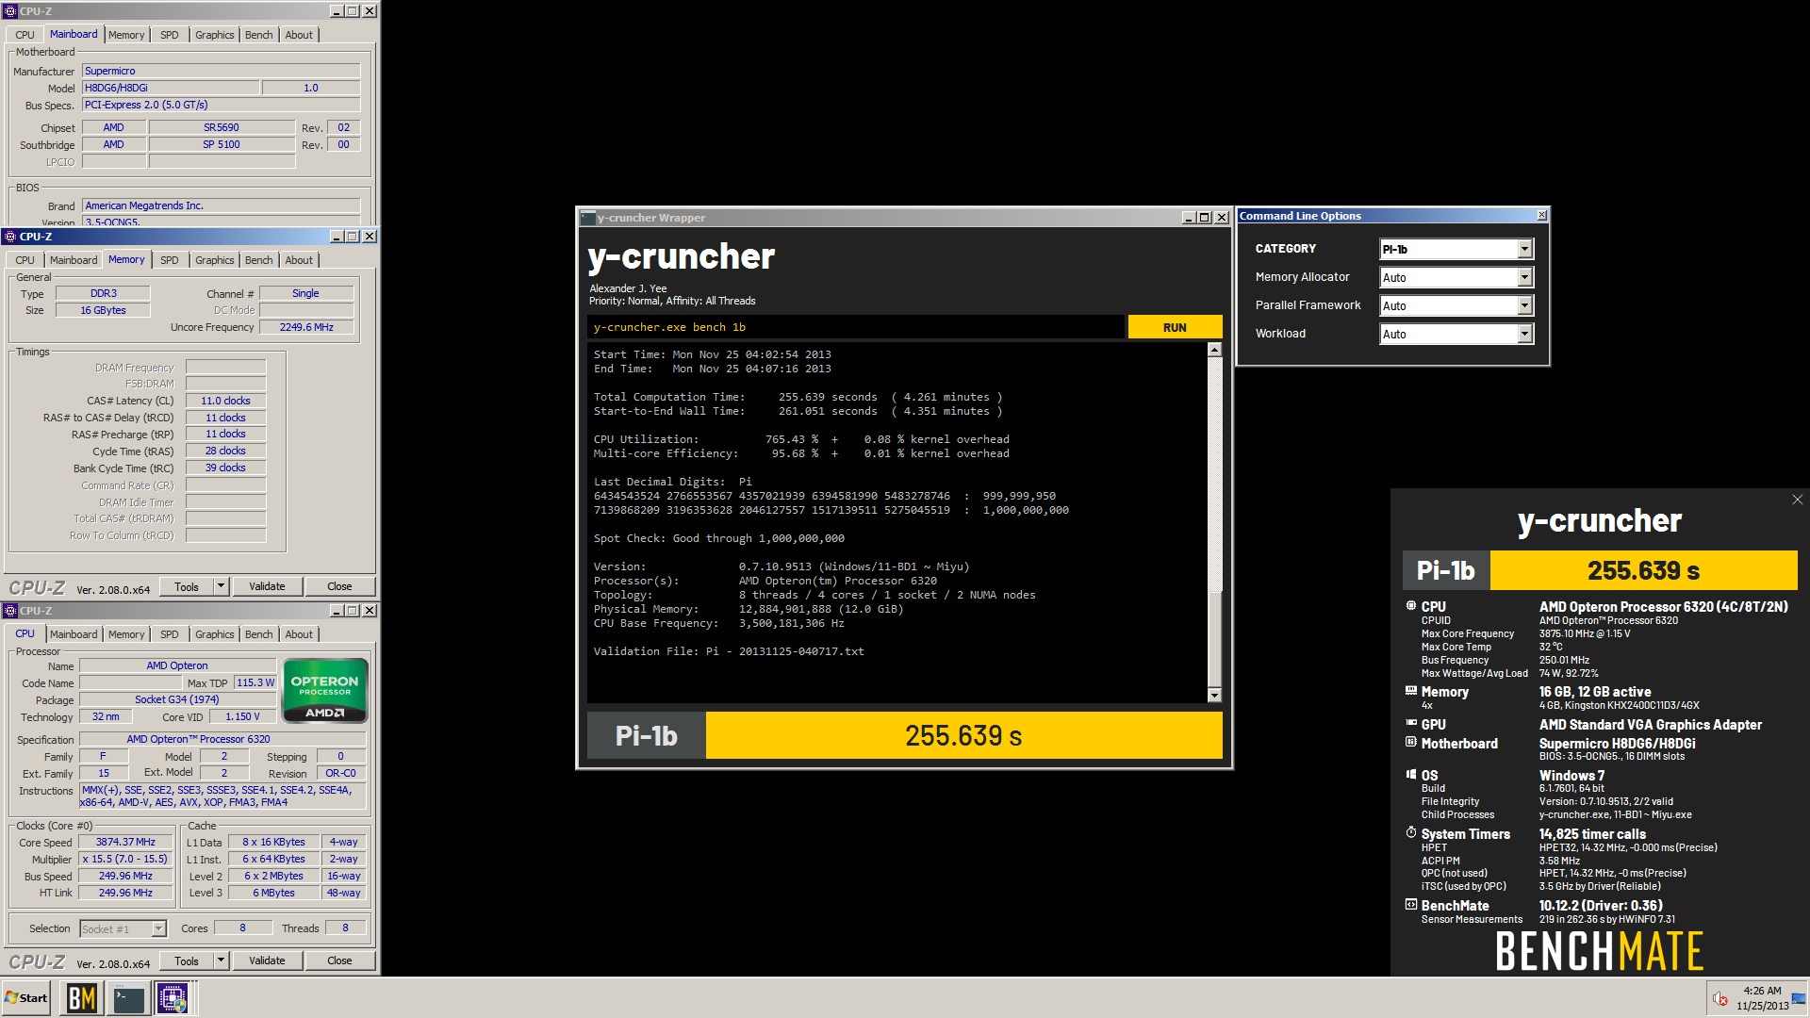Viewport: 1810px width, 1018px height.
Task: Open the CATEGORY dropdown showing Pi-1b
Action: coord(1456,249)
